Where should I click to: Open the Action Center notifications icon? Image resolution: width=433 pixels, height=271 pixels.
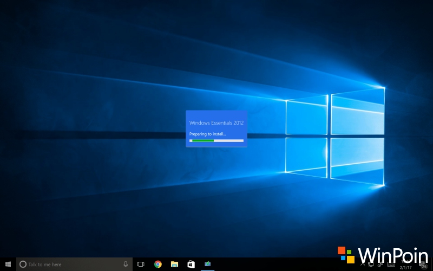pos(423,265)
